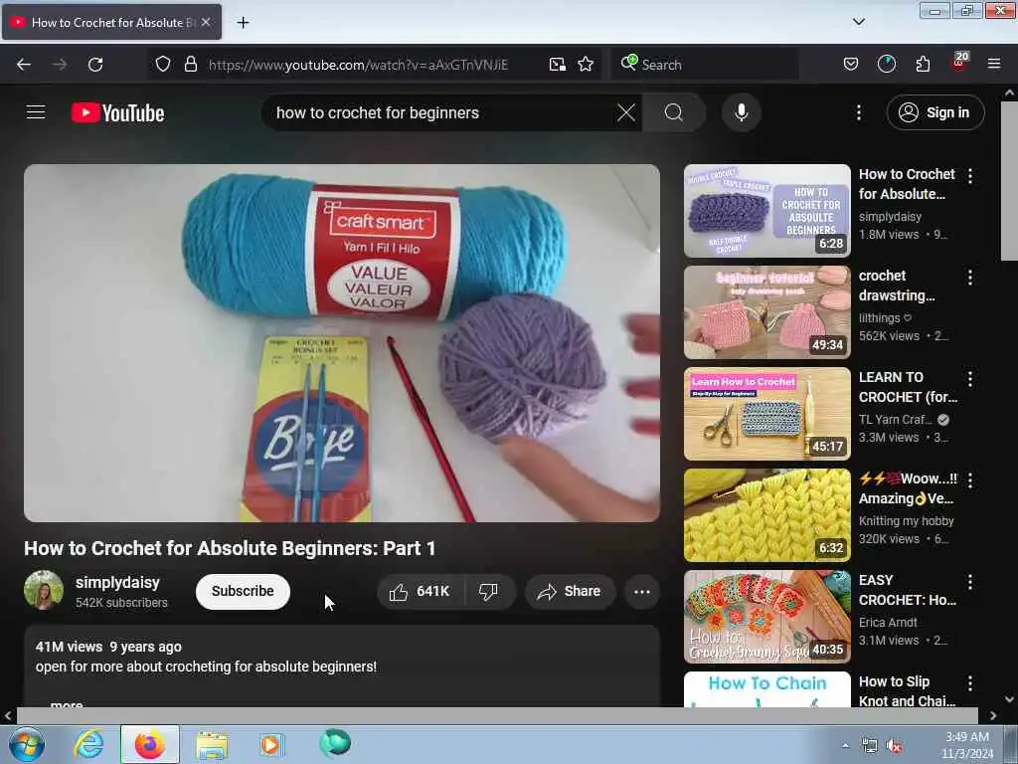Viewport: 1018px width, 764px height.
Task: Open the circular profile icon in toolbar
Action: [x=886, y=64]
